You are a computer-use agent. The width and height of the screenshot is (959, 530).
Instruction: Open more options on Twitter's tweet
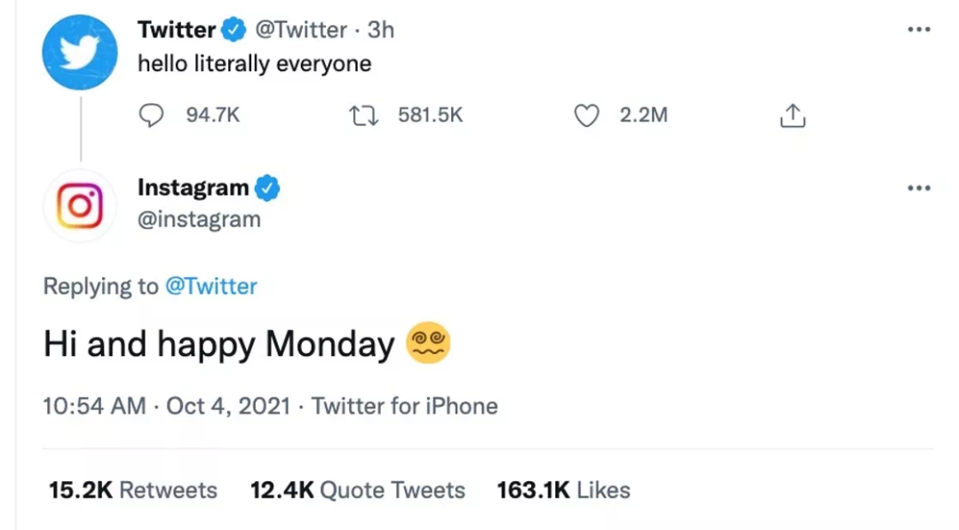919,29
